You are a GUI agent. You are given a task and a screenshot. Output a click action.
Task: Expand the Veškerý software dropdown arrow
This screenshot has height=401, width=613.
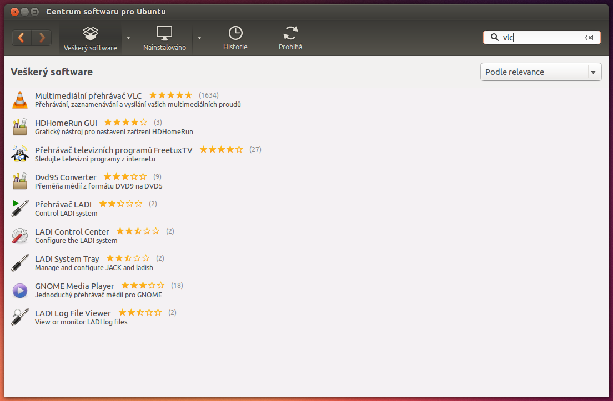click(x=129, y=38)
